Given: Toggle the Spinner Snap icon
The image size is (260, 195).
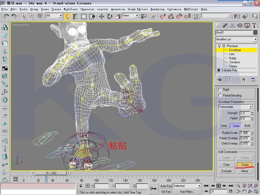Looking at the screenshot, I should [187, 17].
